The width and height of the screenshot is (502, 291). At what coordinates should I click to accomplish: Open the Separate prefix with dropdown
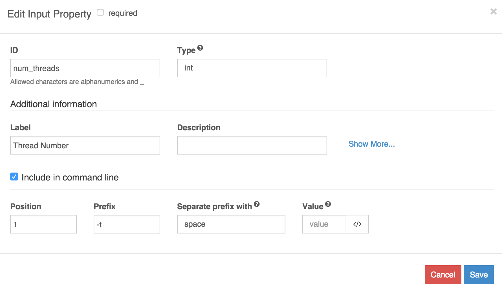click(231, 224)
